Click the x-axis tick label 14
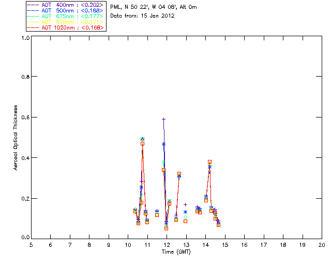 tap(206, 245)
